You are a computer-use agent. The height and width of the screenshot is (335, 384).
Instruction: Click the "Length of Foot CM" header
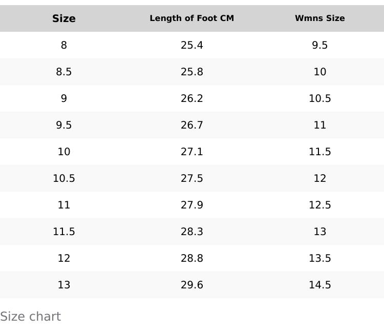tap(192, 18)
